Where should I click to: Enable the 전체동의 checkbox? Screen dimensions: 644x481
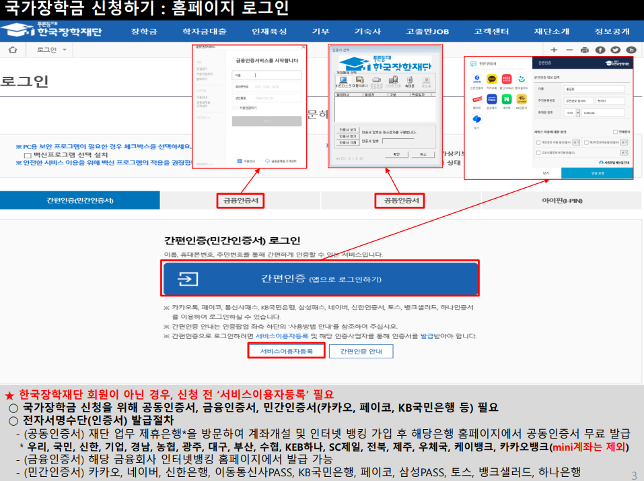click(x=616, y=131)
